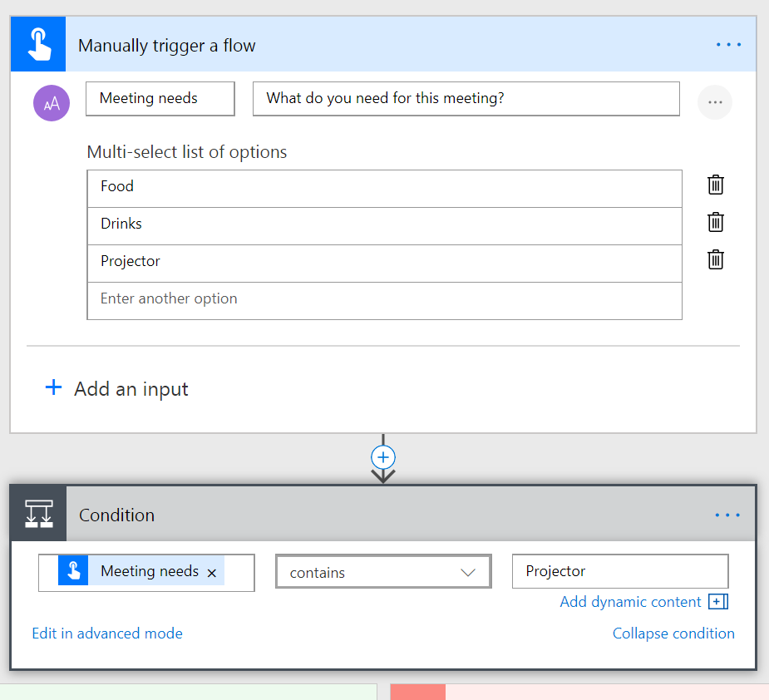Image resolution: width=769 pixels, height=700 pixels.
Task: Click the input description question field
Action: click(466, 99)
